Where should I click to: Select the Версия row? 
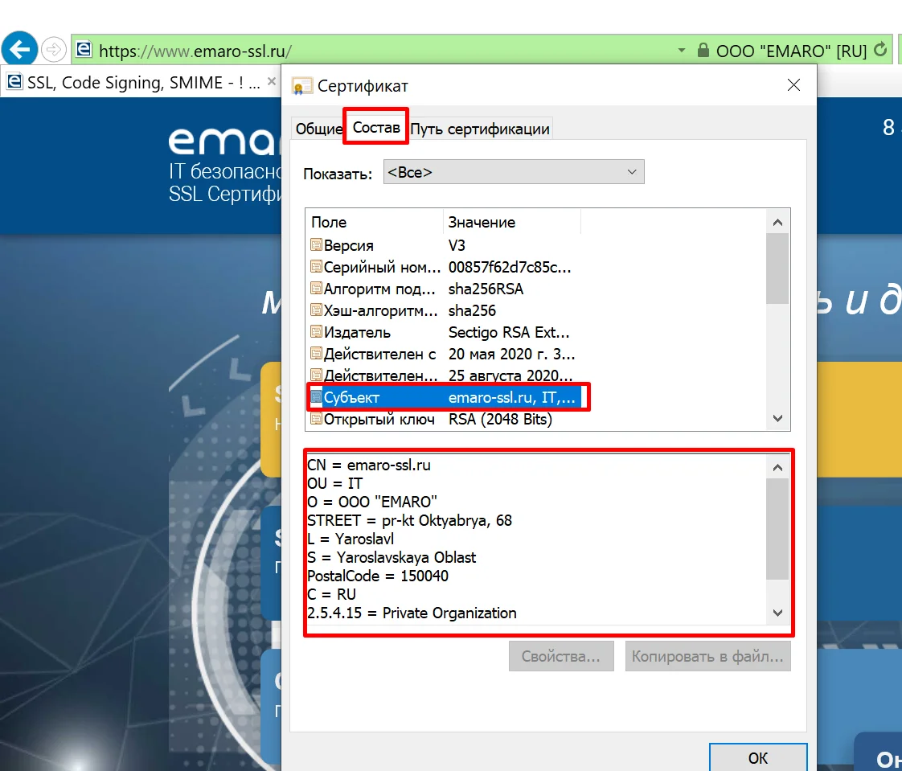coord(444,245)
